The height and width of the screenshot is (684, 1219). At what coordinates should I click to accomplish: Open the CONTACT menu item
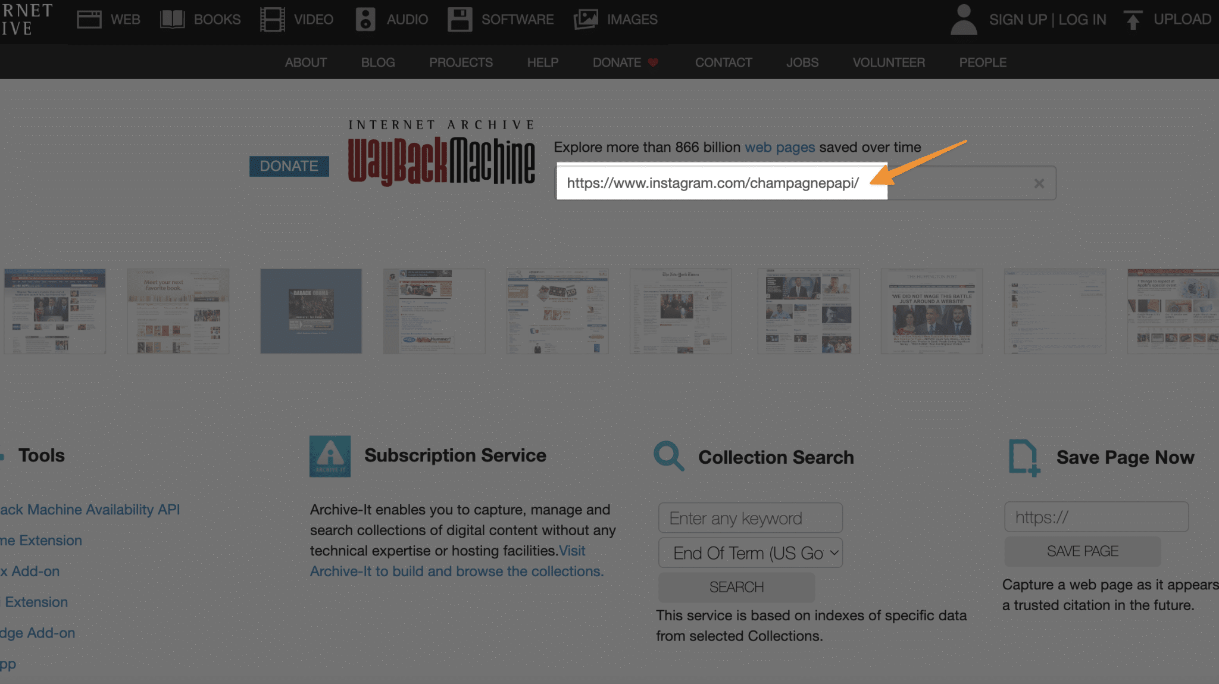click(723, 62)
